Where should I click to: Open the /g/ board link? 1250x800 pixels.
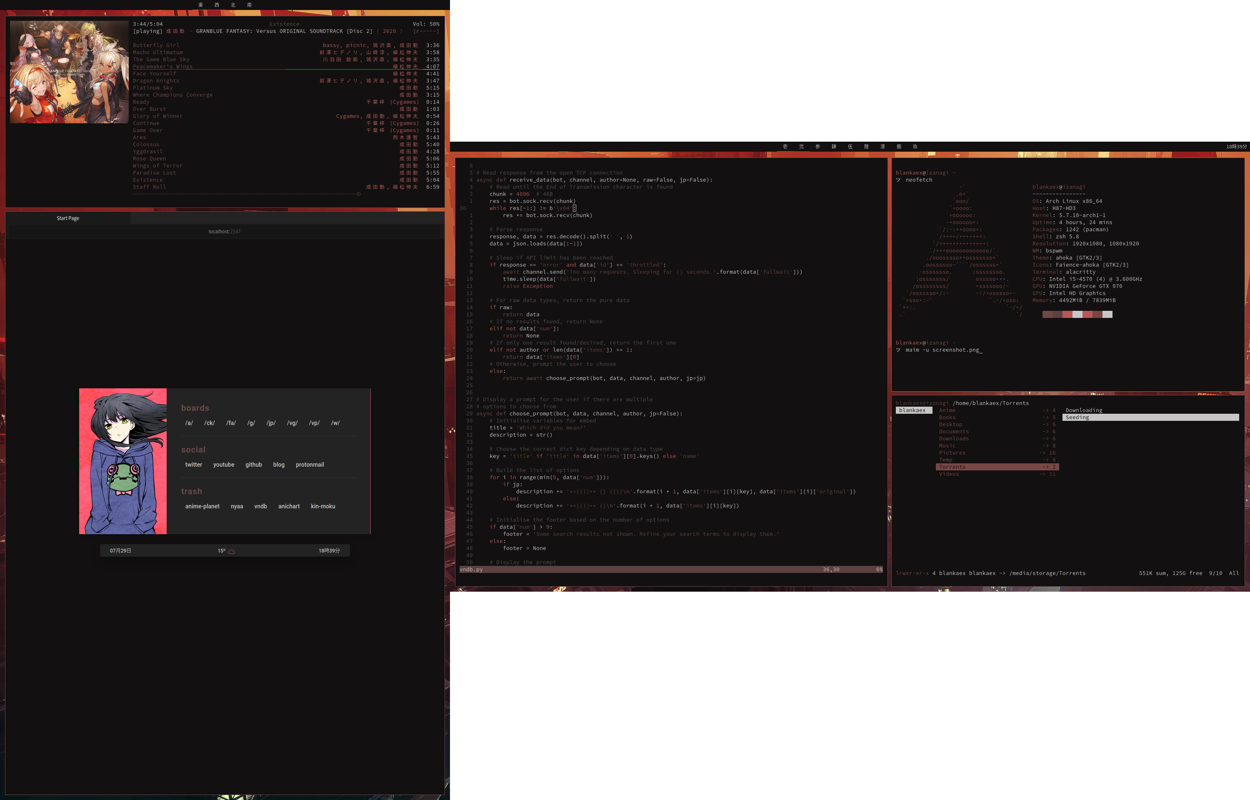(x=251, y=423)
